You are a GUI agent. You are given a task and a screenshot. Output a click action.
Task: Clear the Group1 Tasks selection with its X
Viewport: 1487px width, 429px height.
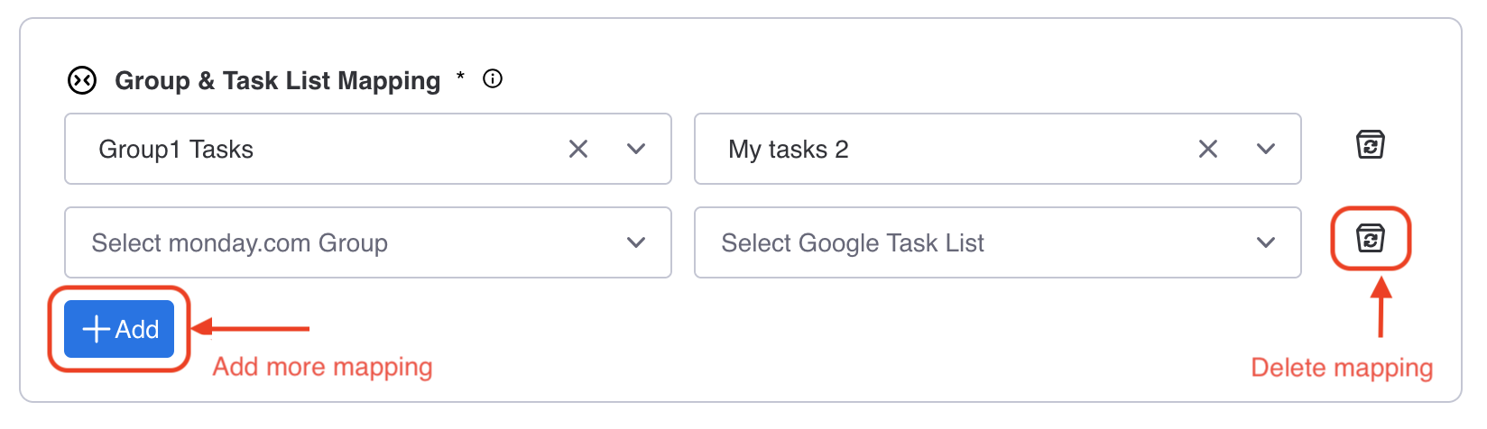pyautogui.click(x=578, y=149)
